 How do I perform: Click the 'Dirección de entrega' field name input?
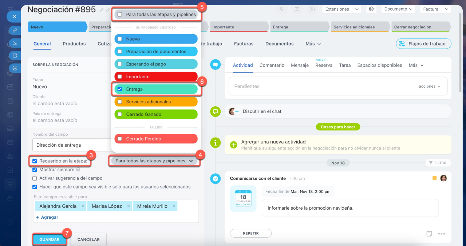pos(71,145)
